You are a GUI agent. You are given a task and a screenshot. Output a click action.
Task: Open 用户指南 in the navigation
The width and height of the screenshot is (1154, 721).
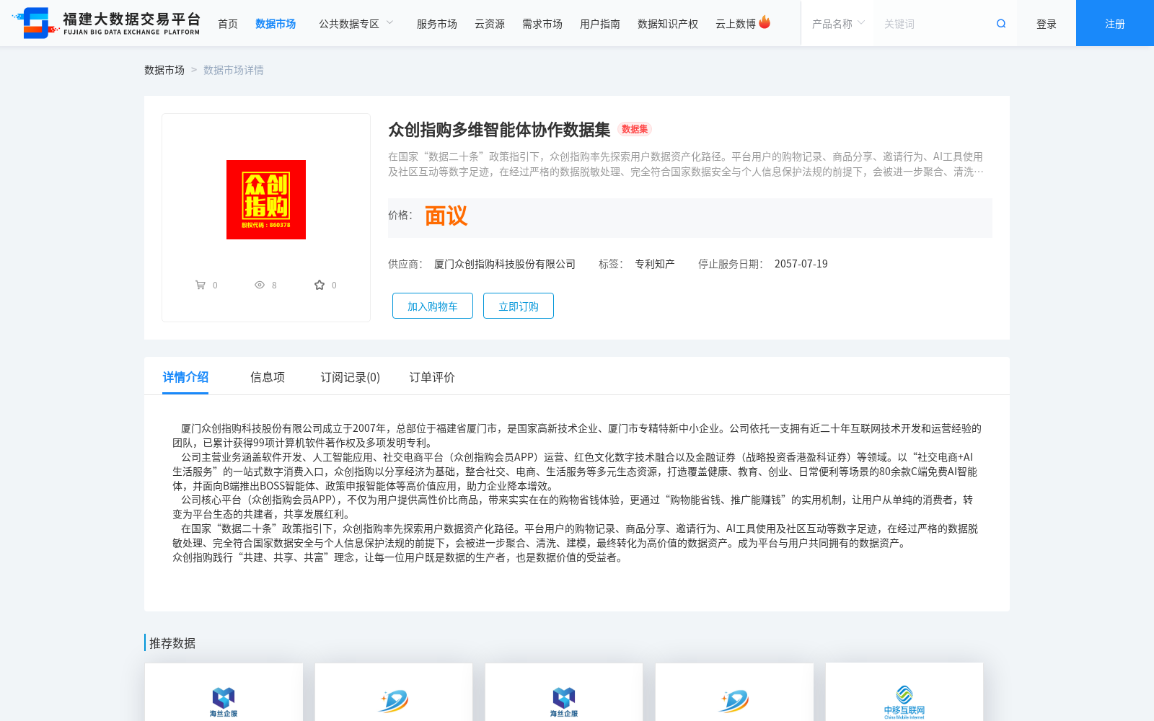click(600, 24)
